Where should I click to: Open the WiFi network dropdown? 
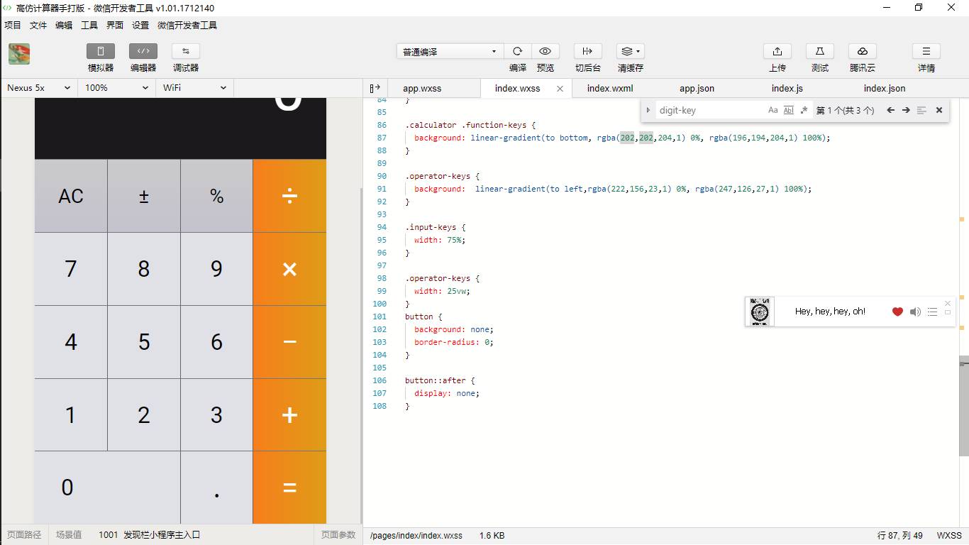click(194, 88)
